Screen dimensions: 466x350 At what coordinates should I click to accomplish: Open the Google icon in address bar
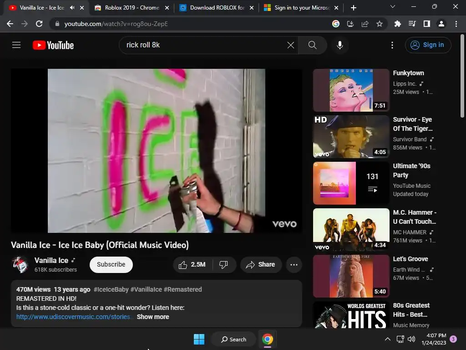pos(336,24)
